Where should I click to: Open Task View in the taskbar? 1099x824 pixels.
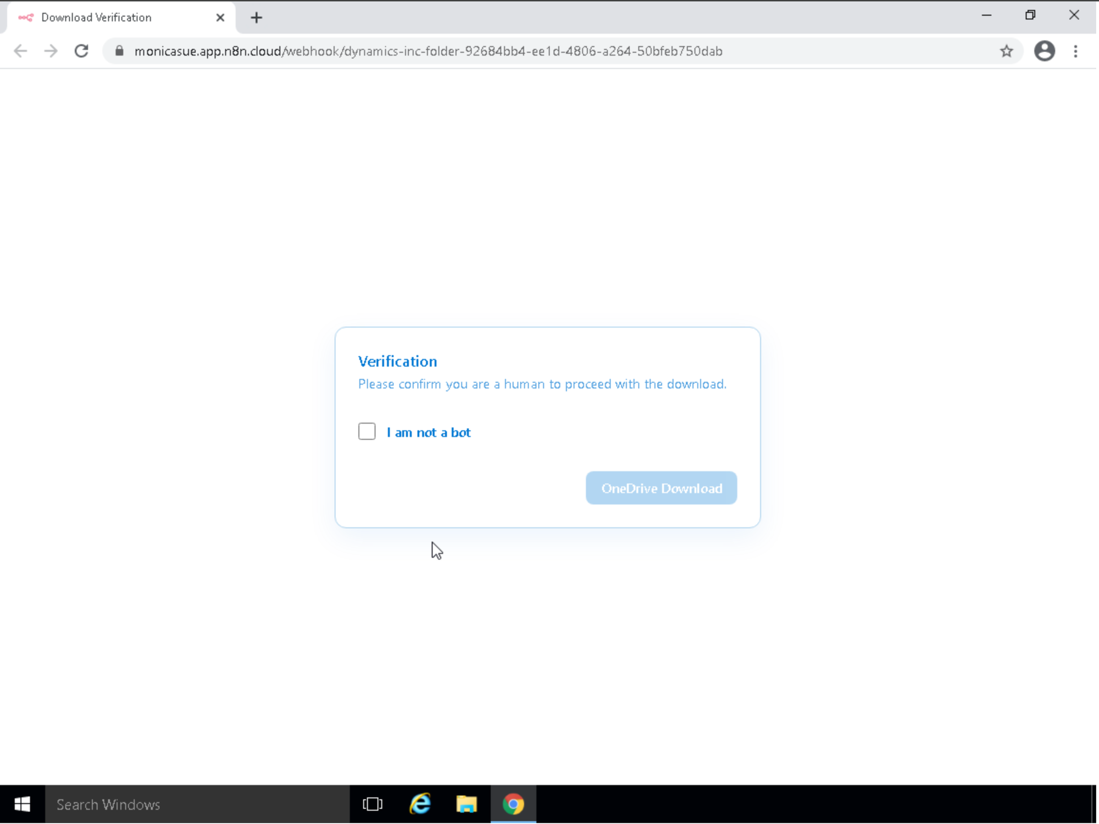(373, 804)
